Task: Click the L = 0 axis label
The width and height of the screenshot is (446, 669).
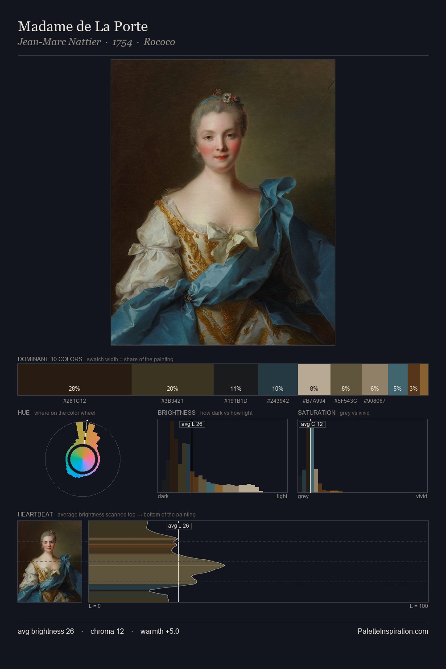Action: click(x=95, y=606)
